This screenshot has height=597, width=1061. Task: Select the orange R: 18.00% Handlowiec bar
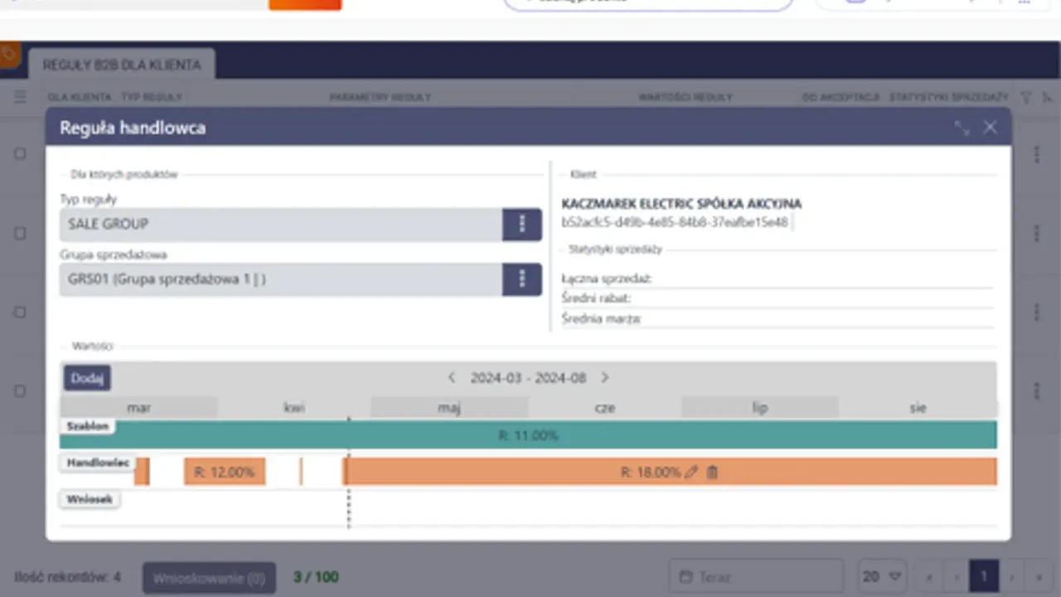670,472
